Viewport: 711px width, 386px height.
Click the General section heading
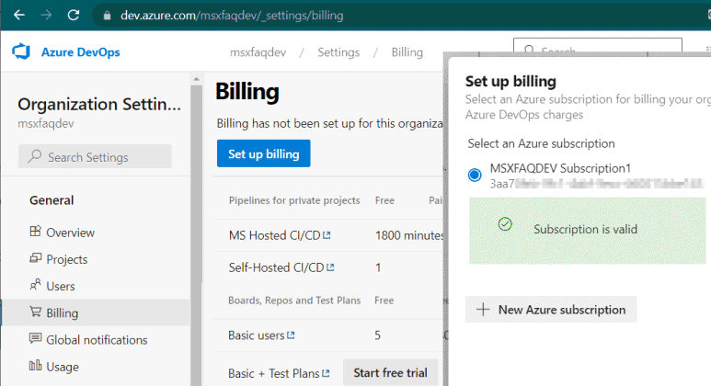pyautogui.click(x=52, y=200)
